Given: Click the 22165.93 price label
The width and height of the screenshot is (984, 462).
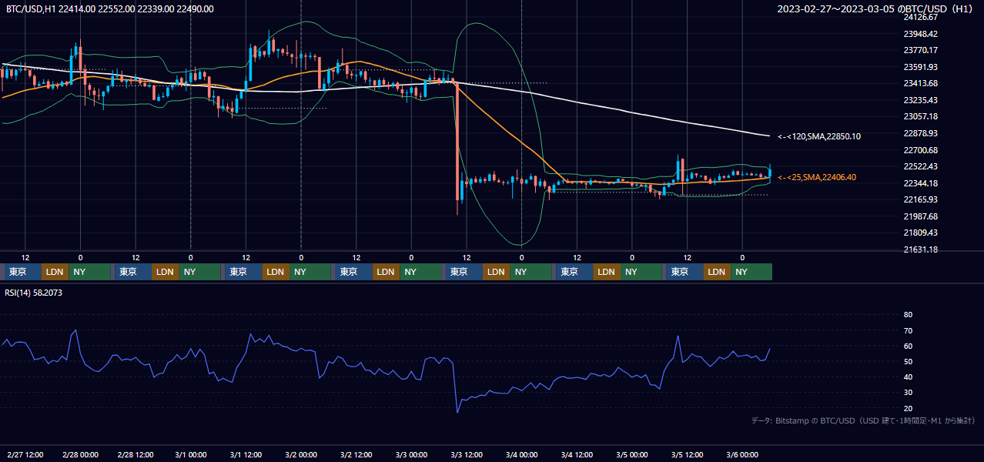Looking at the screenshot, I should [x=920, y=199].
